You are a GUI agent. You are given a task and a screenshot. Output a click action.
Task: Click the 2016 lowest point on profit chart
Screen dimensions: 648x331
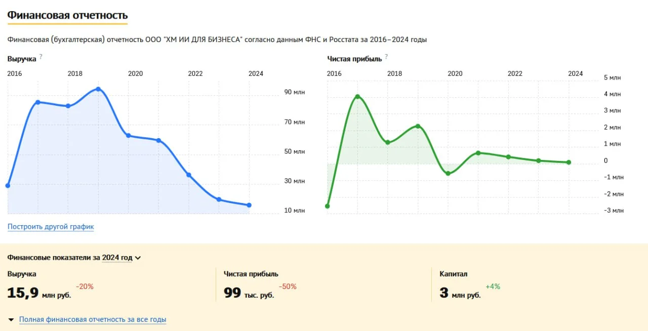(x=328, y=206)
